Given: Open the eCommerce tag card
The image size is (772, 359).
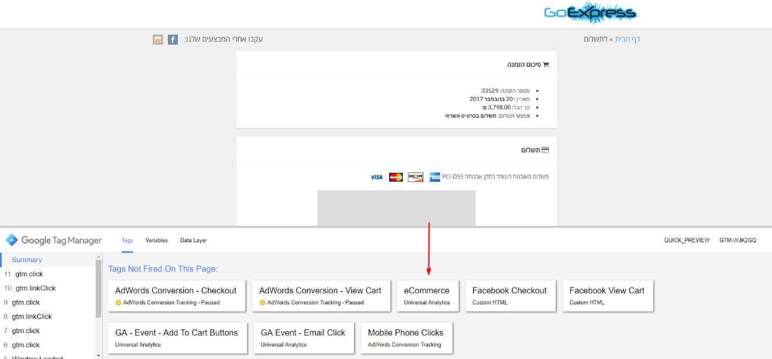Looking at the screenshot, I should [427, 296].
